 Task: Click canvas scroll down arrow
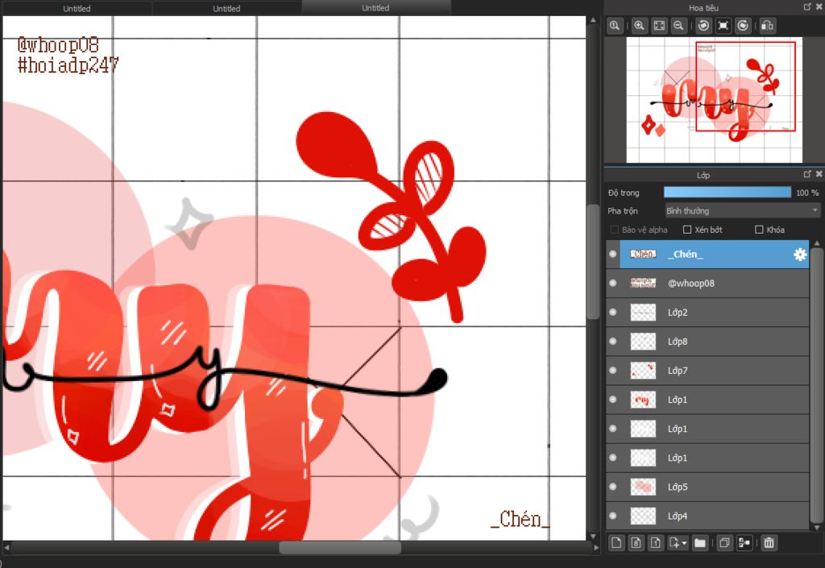click(593, 536)
